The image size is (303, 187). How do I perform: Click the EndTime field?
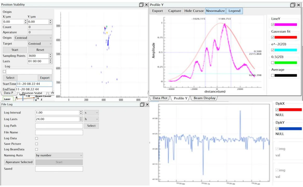34,89
